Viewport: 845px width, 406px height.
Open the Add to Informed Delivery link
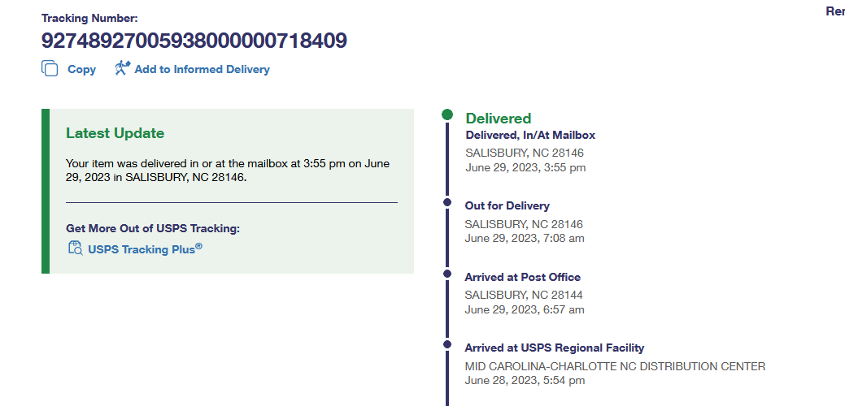coord(202,70)
